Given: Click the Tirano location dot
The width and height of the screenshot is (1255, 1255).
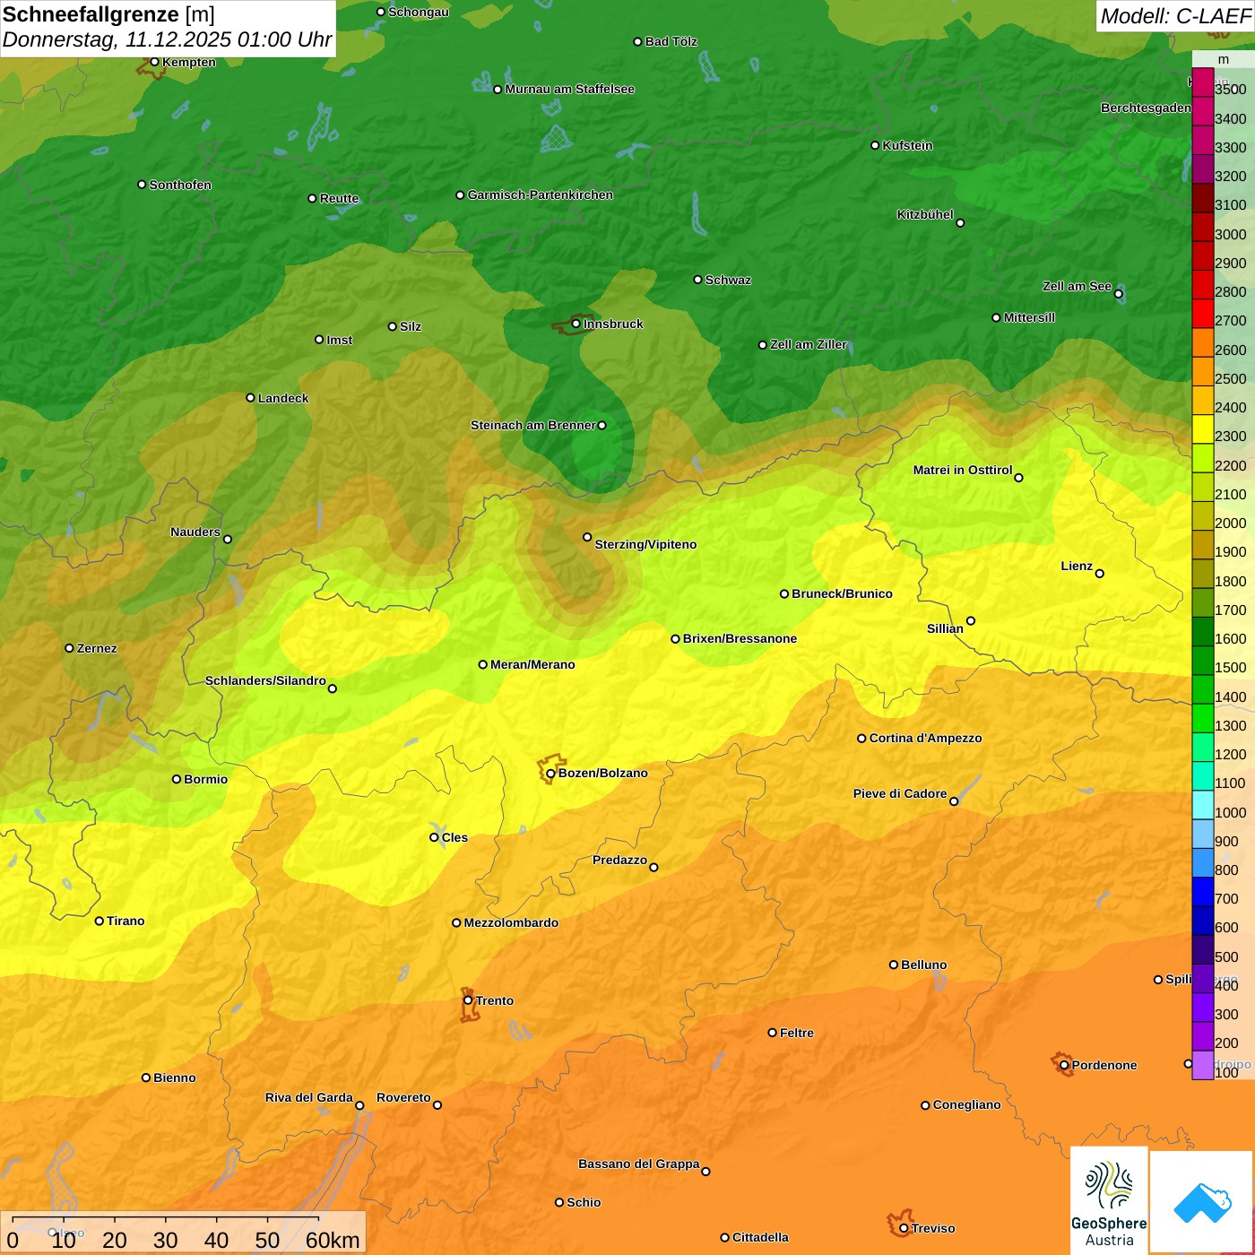Looking at the screenshot, I should click(x=100, y=921).
